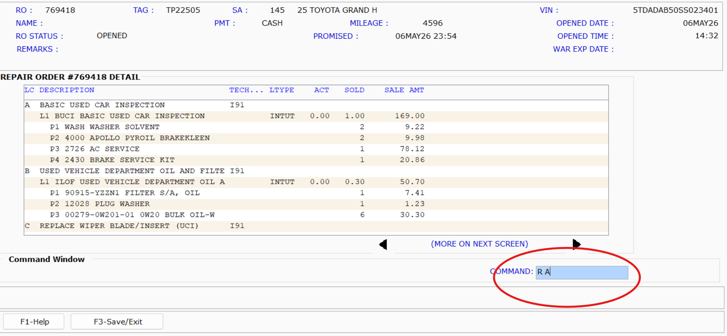The image size is (727, 336).
Task: Select the P1 WASH WASHER SOLVENT row
Action: coord(316,127)
